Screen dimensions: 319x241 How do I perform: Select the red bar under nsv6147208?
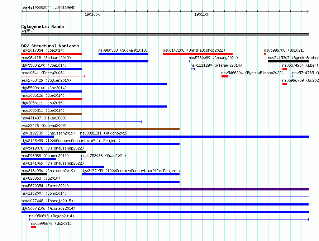click(x=198, y=54)
